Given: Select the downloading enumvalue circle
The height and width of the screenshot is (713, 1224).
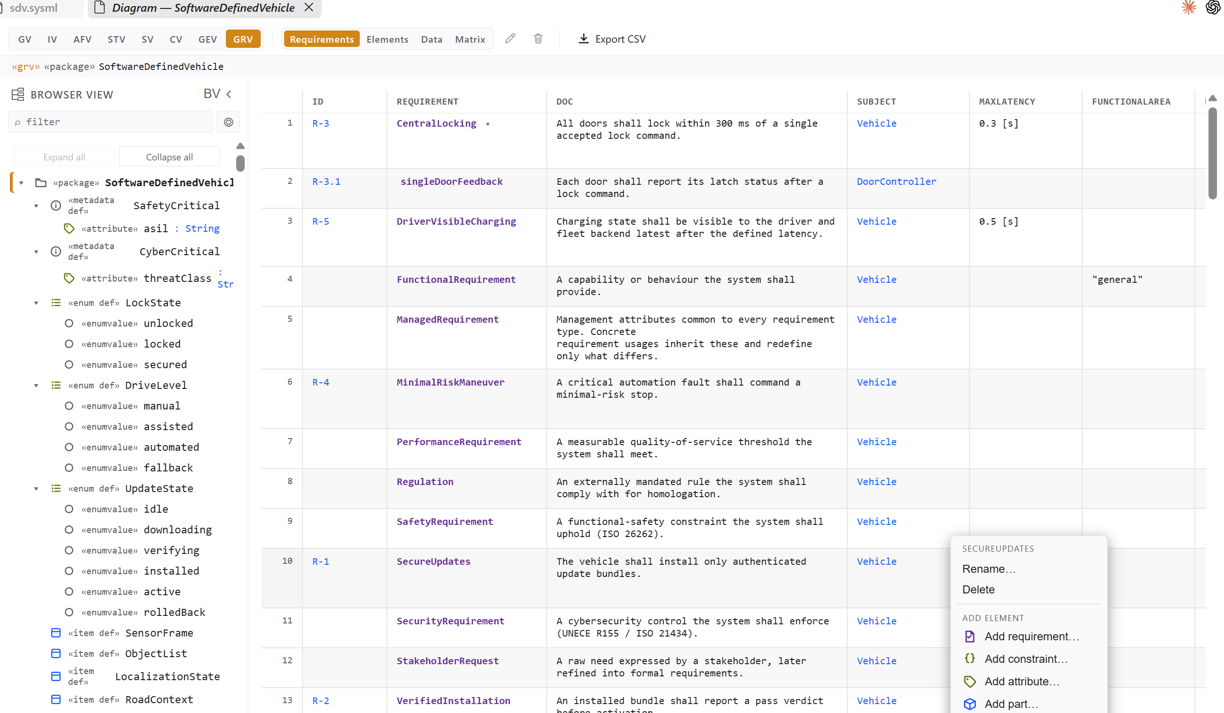Looking at the screenshot, I should (x=69, y=530).
